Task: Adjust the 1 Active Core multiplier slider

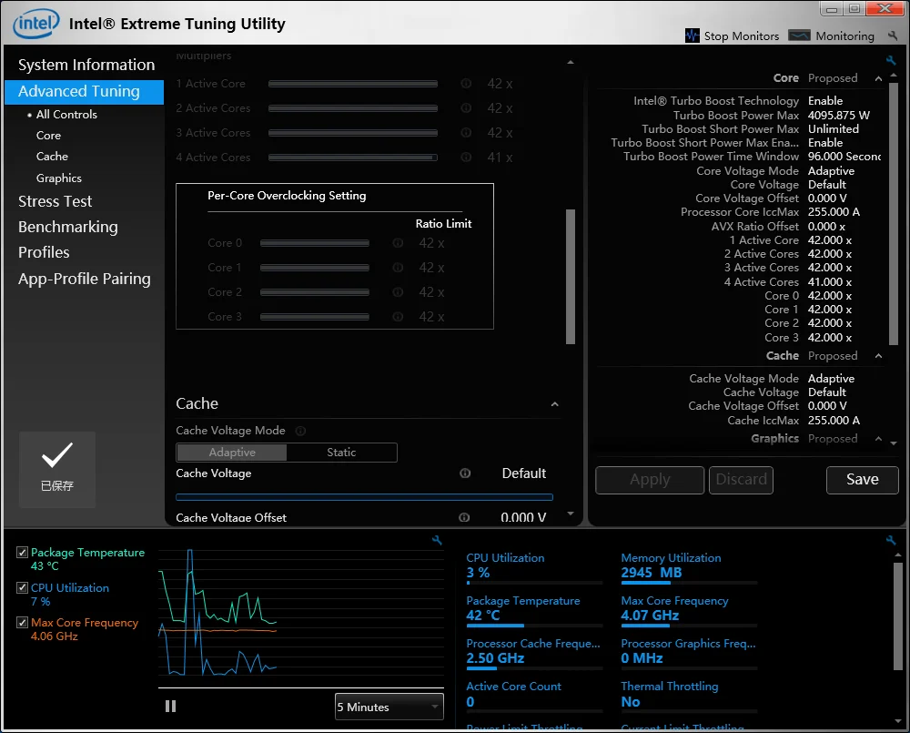Action: 353,84
